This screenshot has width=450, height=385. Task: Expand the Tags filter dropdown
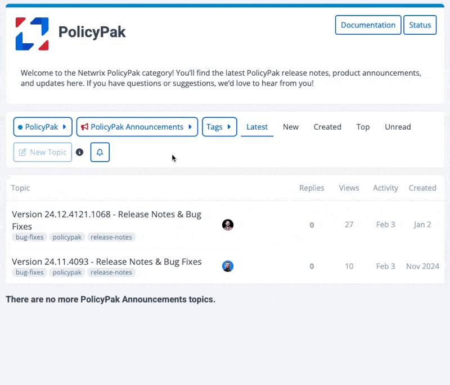point(219,127)
